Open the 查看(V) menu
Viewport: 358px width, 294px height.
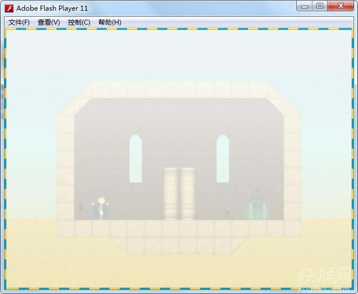click(49, 22)
